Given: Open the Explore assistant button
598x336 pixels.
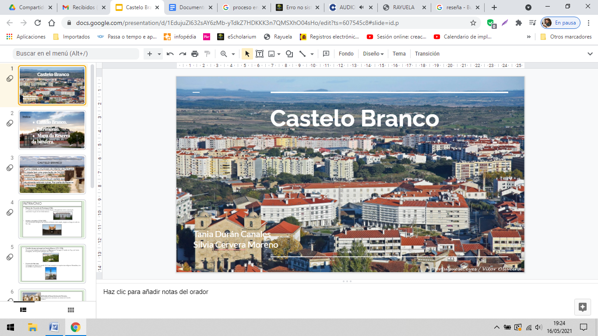Looking at the screenshot, I should (583, 307).
